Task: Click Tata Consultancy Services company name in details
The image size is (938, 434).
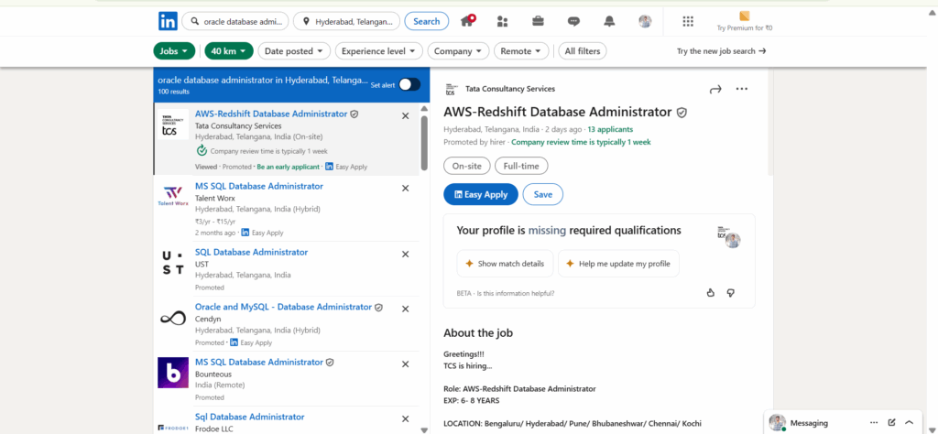Action: coord(510,89)
